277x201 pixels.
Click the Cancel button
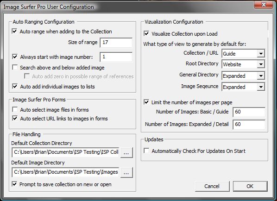(x=212, y=186)
